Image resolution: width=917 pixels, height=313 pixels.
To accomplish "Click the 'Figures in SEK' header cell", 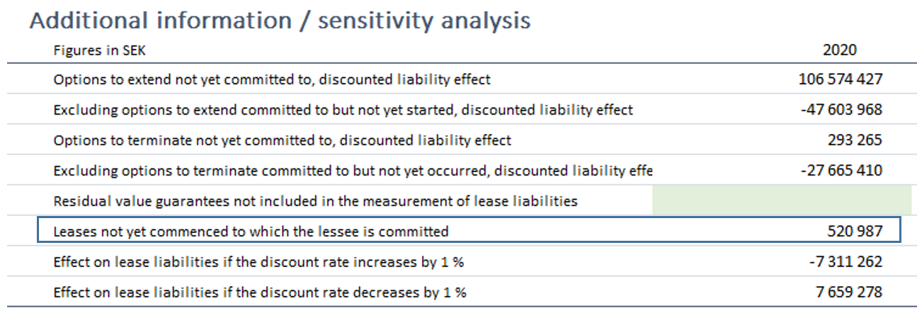I will click(x=99, y=50).
